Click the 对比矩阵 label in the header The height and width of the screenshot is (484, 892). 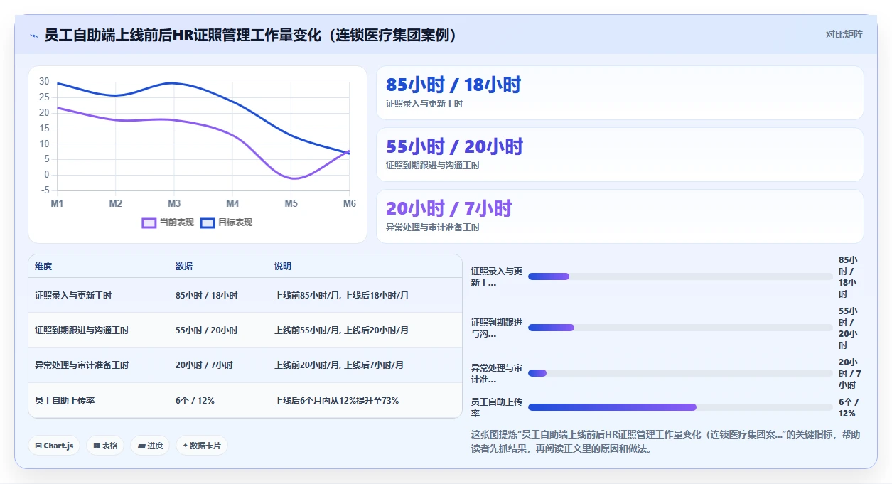pos(844,34)
